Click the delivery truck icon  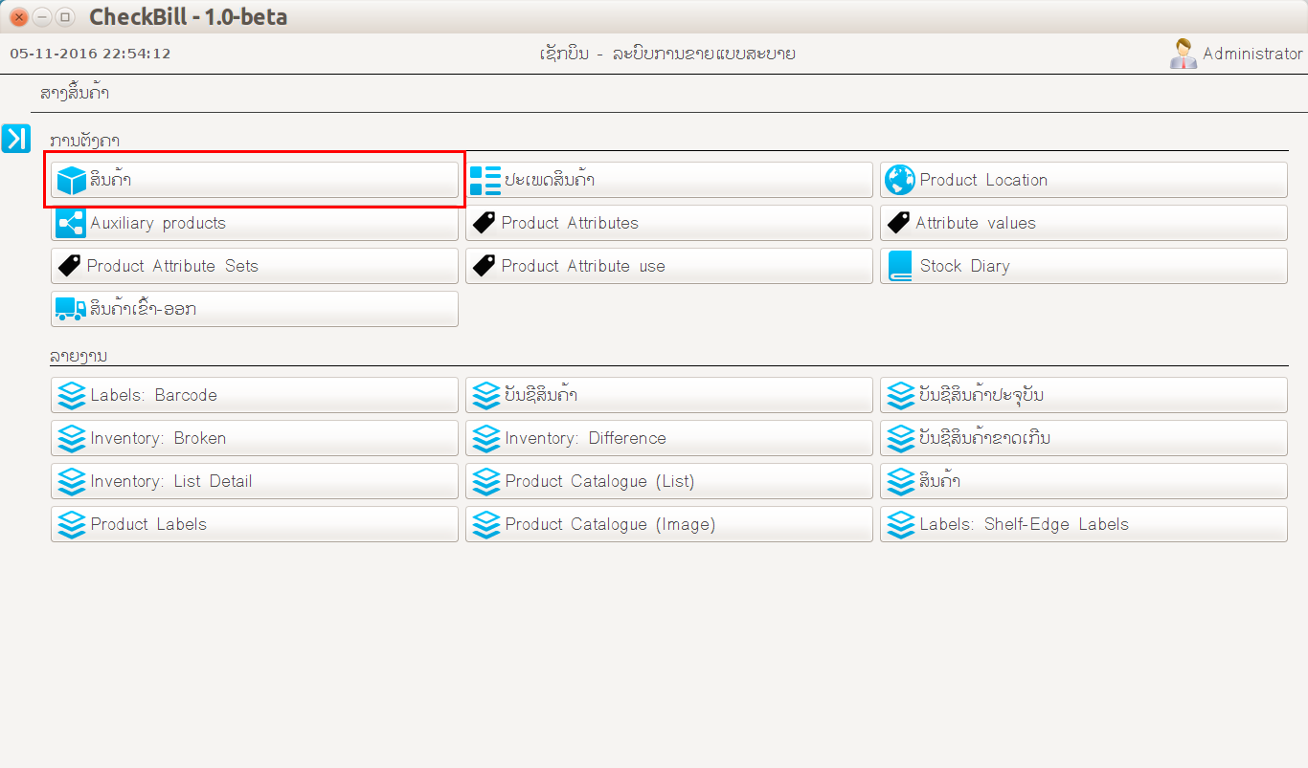pos(71,309)
